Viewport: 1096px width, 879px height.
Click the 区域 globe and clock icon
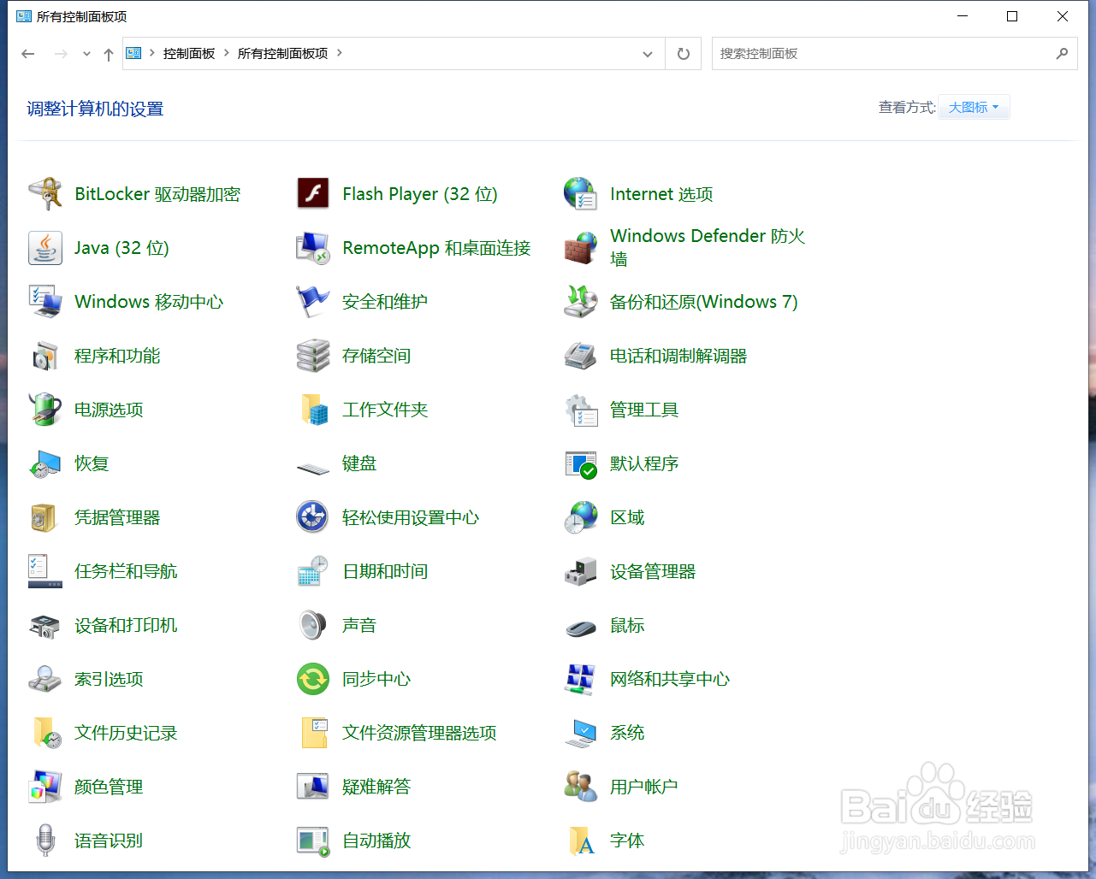[581, 517]
